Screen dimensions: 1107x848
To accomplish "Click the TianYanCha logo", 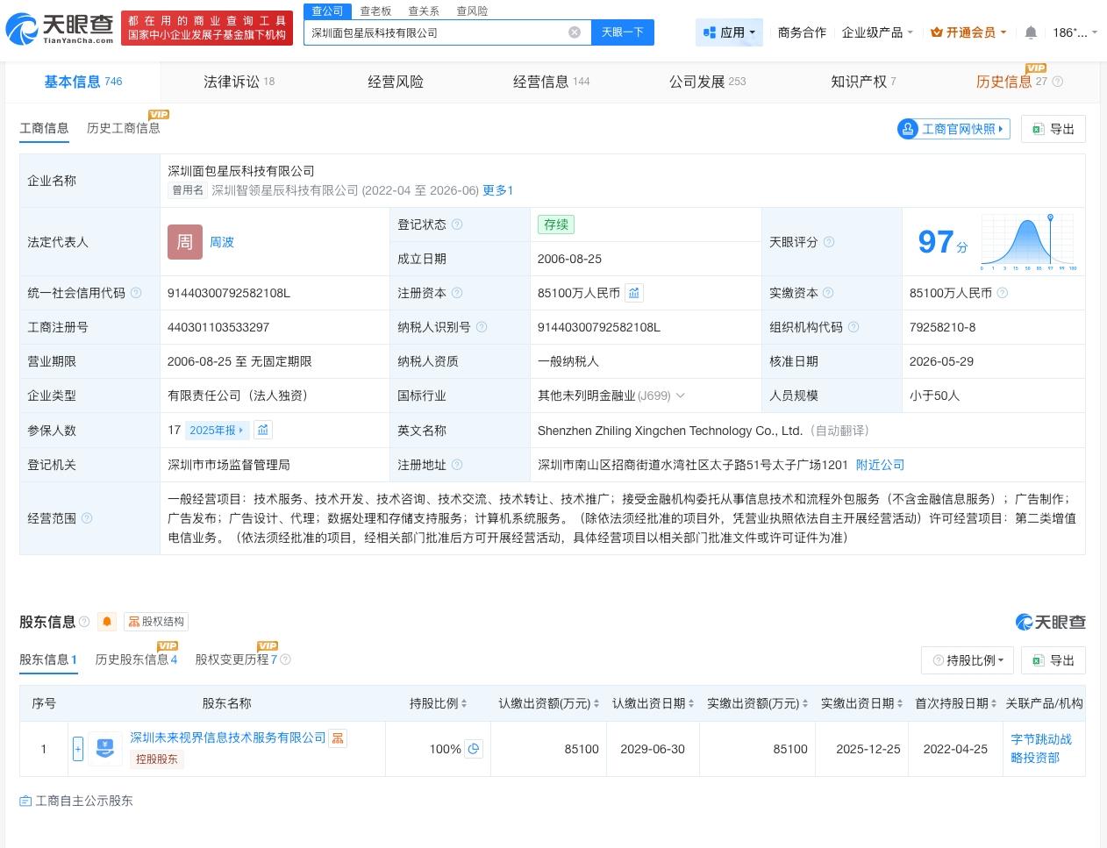I will coord(60,28).
